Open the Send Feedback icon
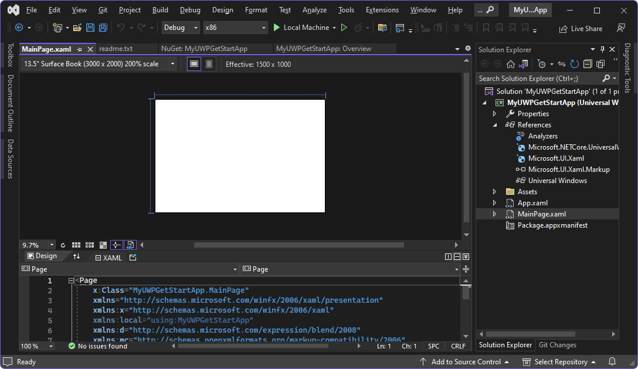 pyautogui.click(x=621, y=27)
